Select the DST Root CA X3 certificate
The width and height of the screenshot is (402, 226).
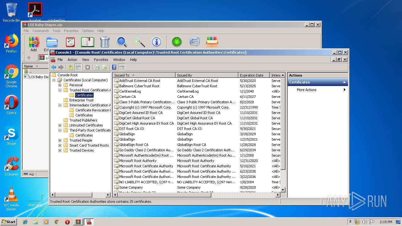coord(197,129)
